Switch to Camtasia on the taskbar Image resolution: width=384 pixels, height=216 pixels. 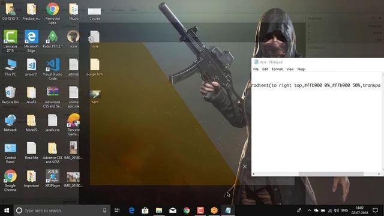(x=200, y=211)
